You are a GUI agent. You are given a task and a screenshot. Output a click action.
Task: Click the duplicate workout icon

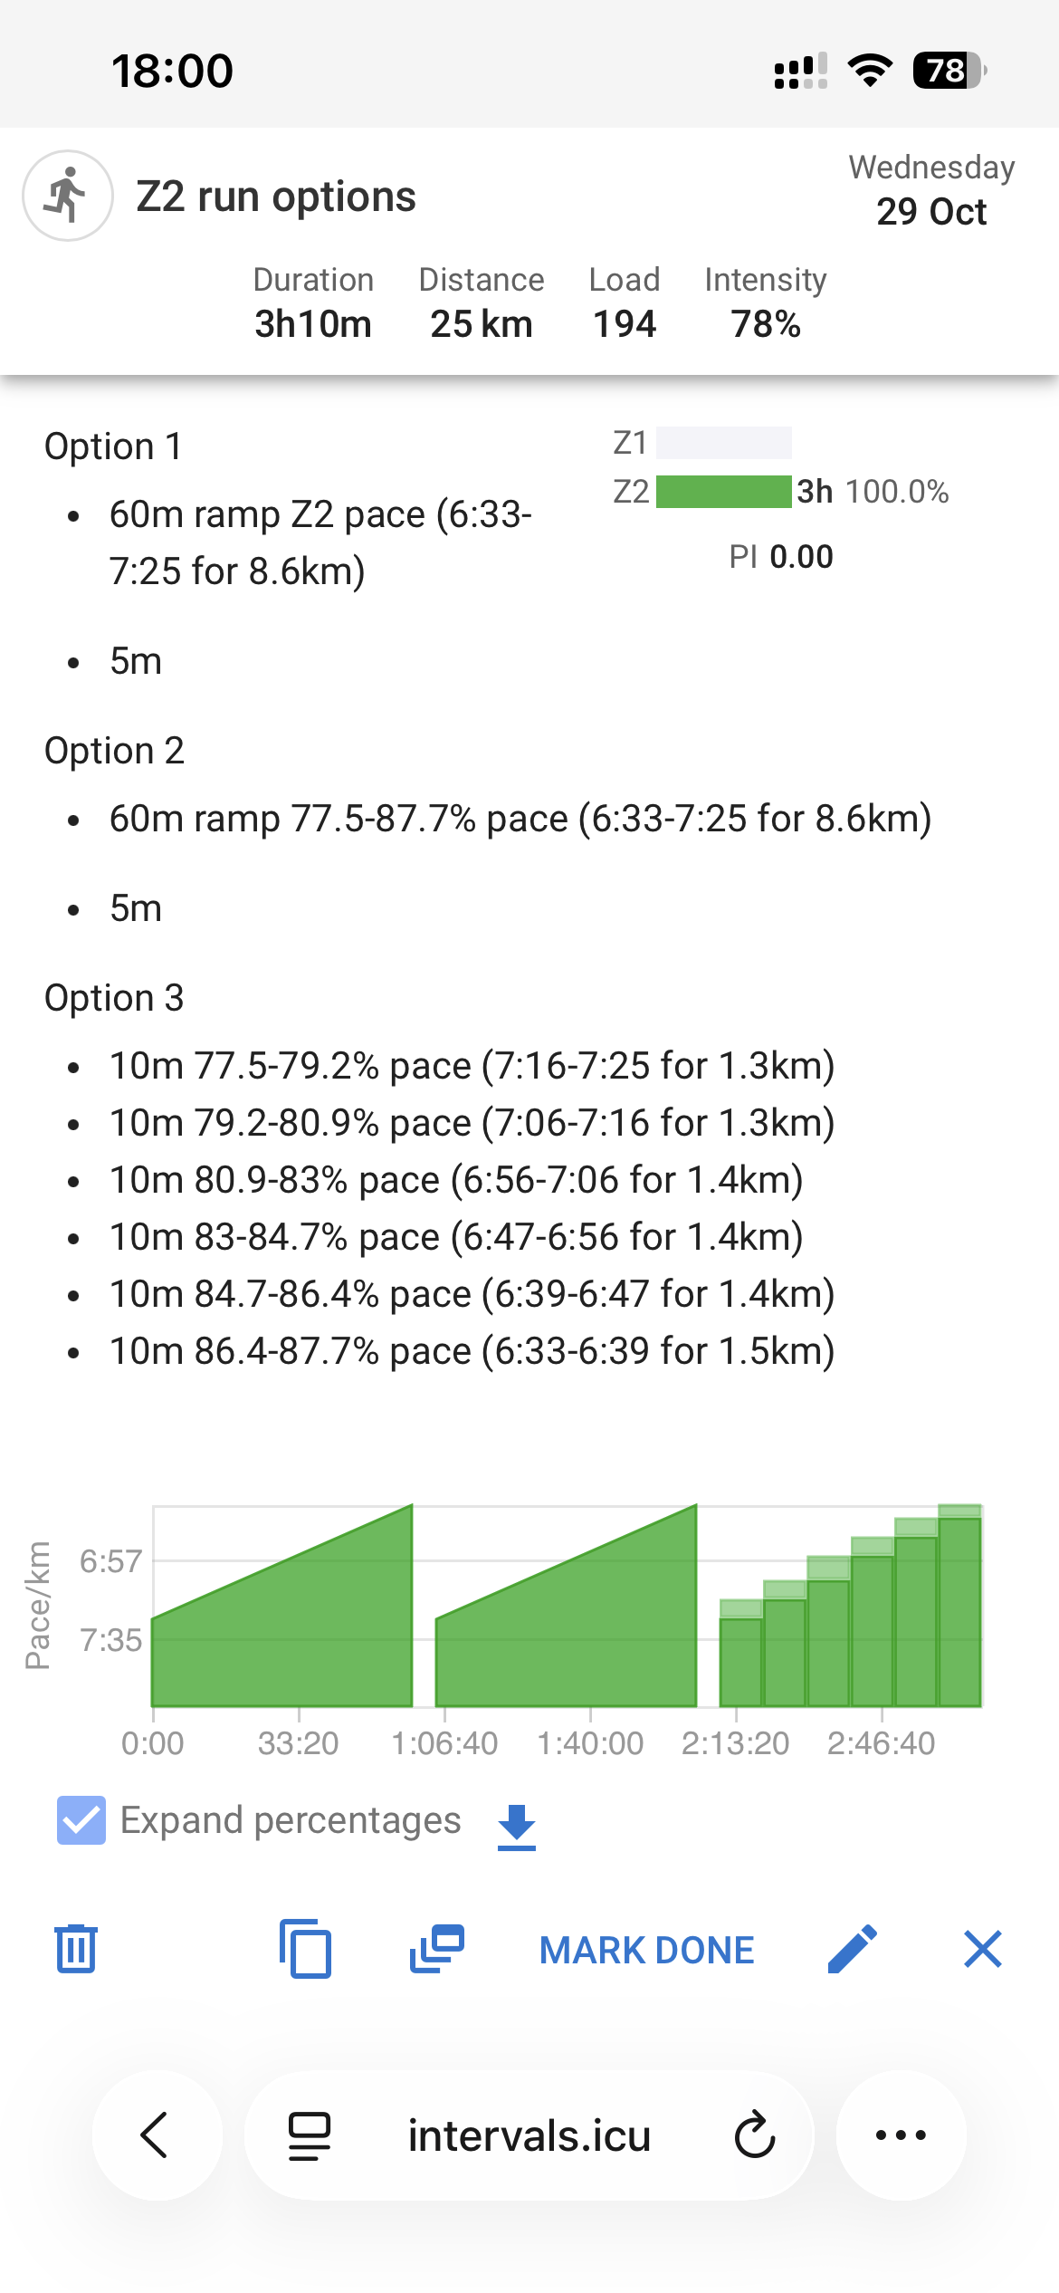tap(437, 1949)
